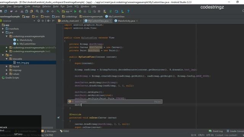
Task: Expand the test package
Action: tap(7, 51)
